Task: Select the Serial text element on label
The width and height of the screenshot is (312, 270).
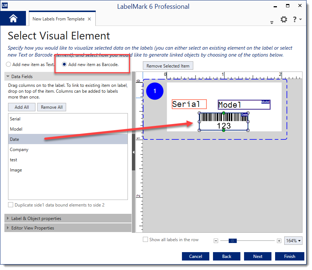Action: click(x=189, y=104)
